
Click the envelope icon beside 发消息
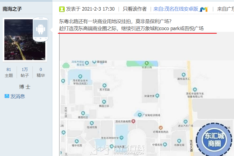click(7, 96)
